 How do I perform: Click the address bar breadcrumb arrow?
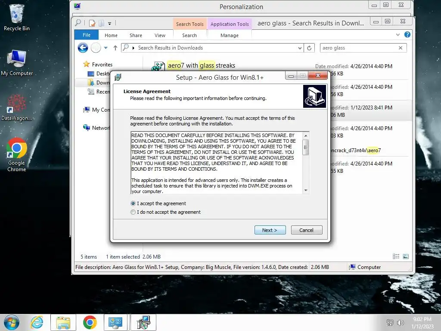coord(134,48)
